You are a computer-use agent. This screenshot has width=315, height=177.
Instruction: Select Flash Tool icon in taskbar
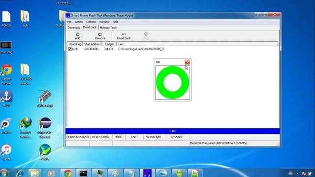[x=147, y=173]
